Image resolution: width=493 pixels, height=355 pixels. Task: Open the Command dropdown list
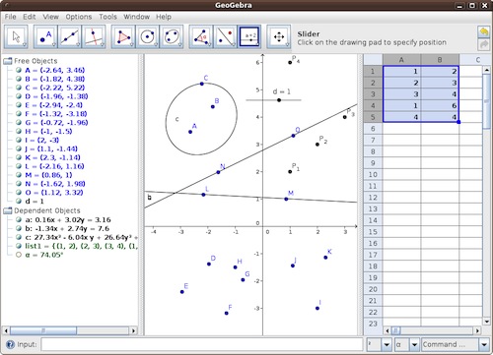484,344
